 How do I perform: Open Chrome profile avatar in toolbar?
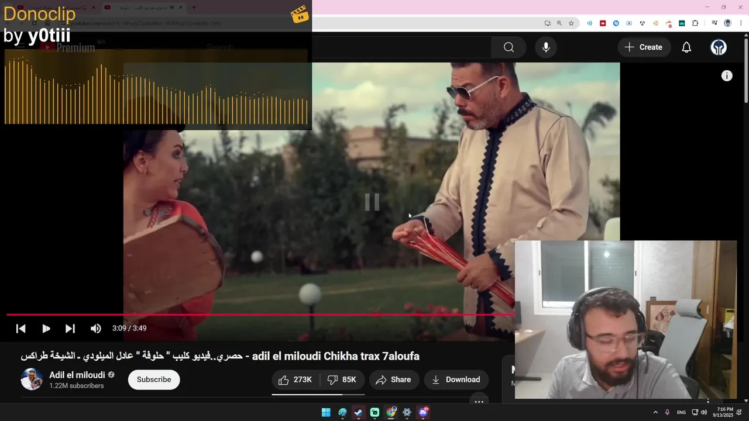click(727, 23)
